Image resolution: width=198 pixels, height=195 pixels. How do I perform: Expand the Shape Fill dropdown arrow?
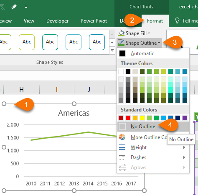[149, 33]
